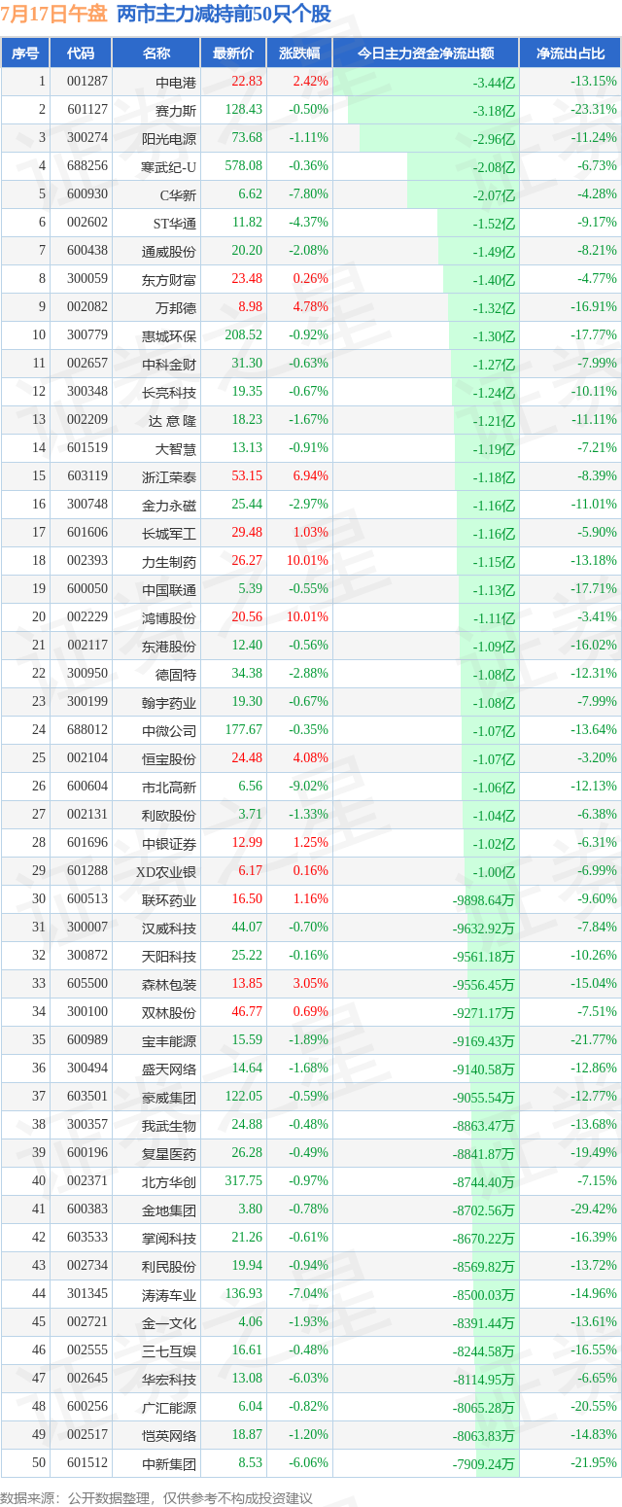
Task: Click the 数据来源 disclaimer footer text
Action: (157, 1497)
